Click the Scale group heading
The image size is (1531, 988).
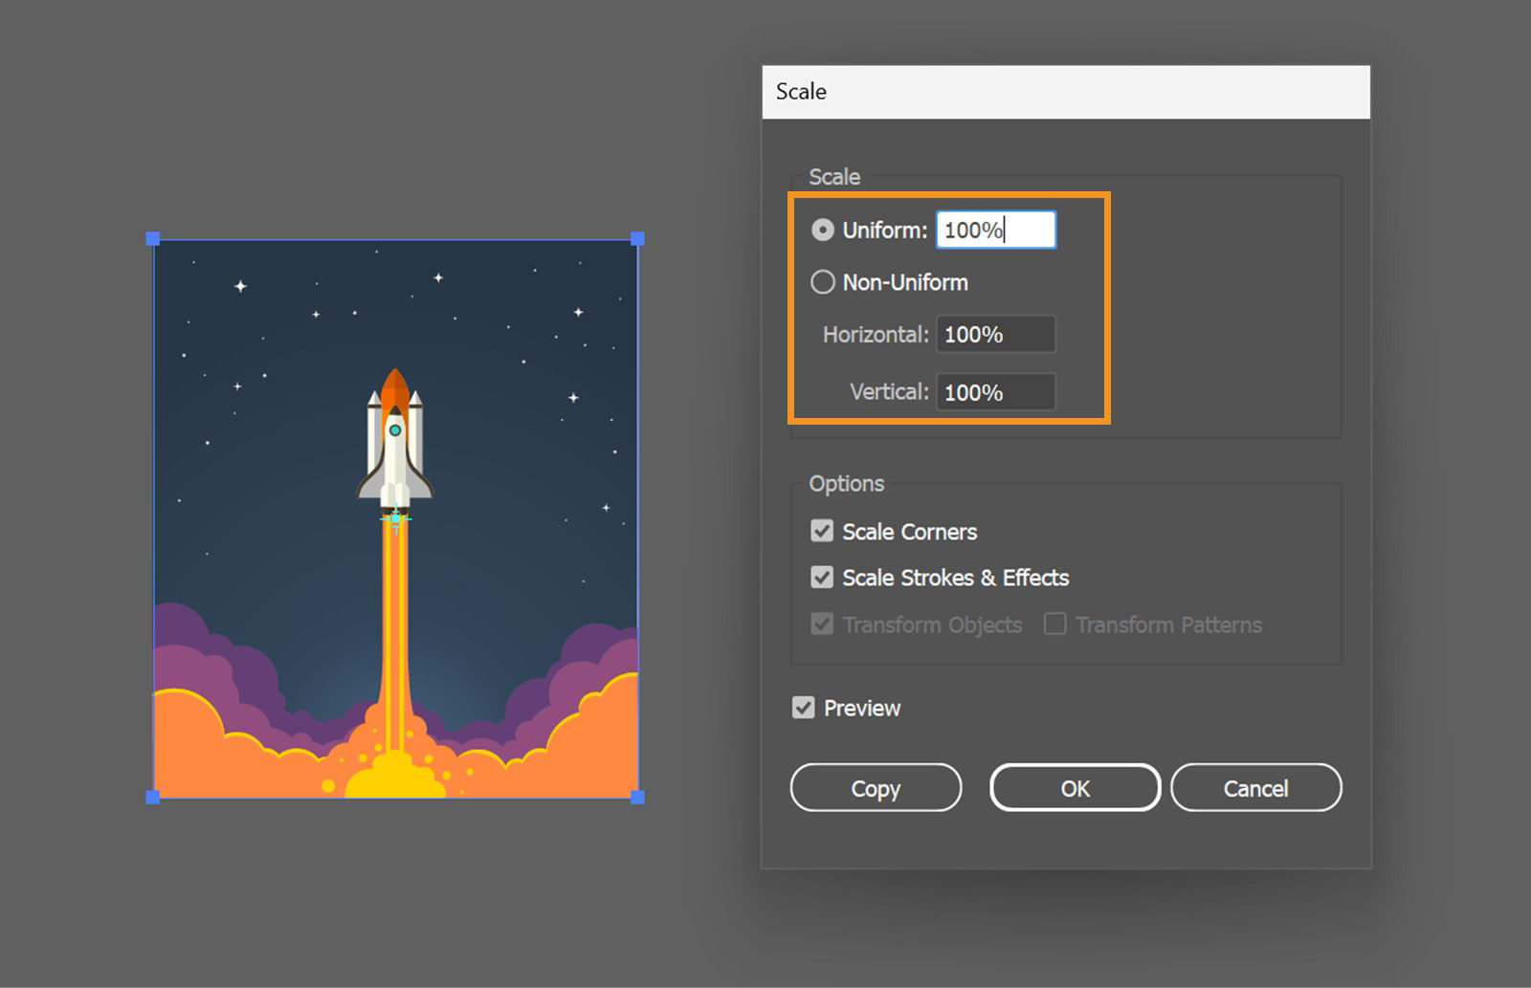(x=834, y=177)
